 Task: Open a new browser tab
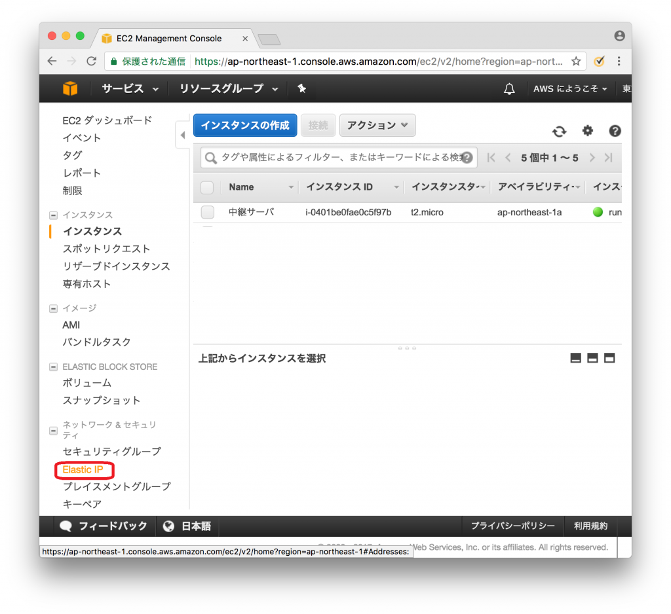click(x=269, y=40)
